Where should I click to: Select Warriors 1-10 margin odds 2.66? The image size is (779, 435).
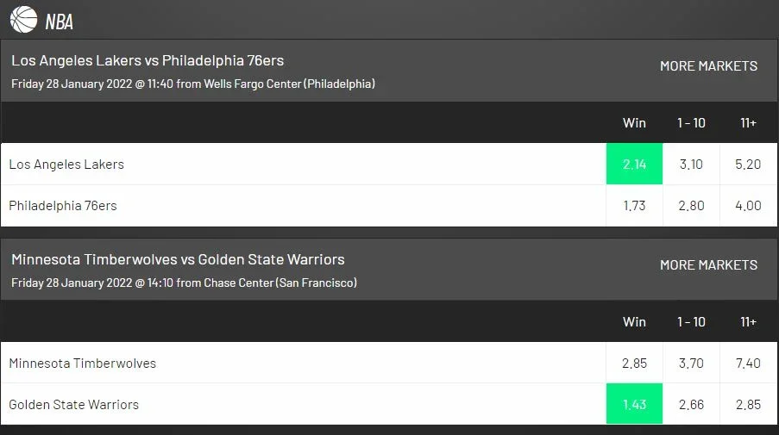coord(691,404)
